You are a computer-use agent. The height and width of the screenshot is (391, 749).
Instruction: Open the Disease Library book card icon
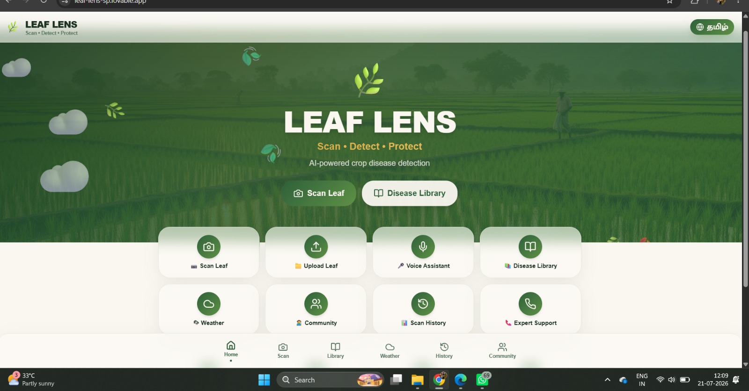coord(530,246)
